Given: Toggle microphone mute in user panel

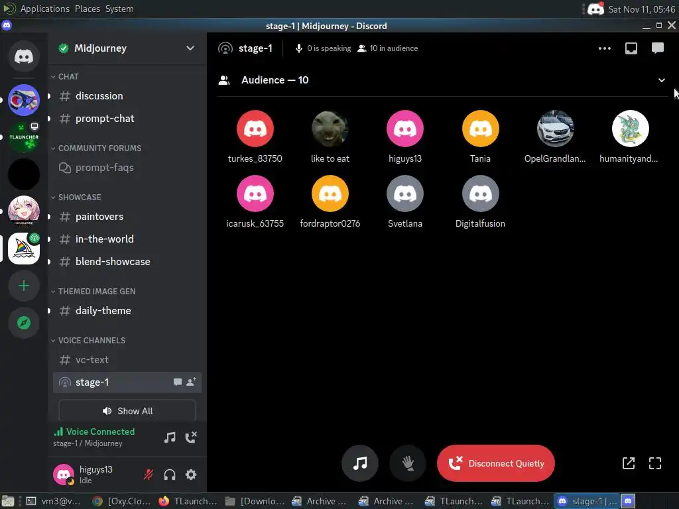Looking at the screenshot, I should [x=149, y=475].
